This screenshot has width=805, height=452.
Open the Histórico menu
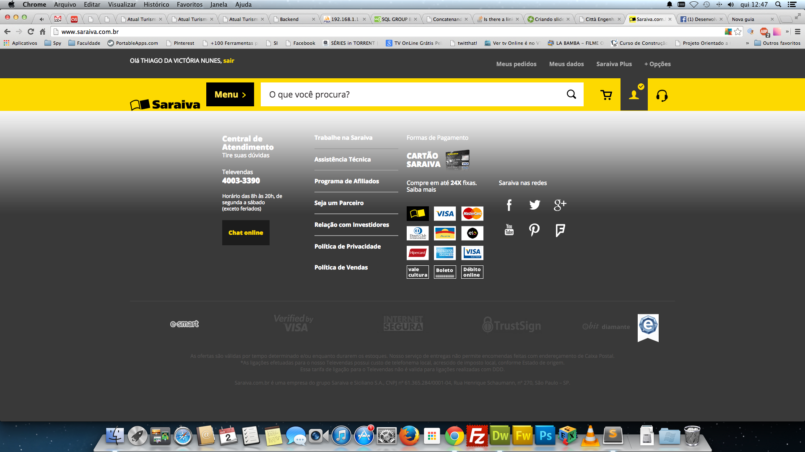click(156, 5)
